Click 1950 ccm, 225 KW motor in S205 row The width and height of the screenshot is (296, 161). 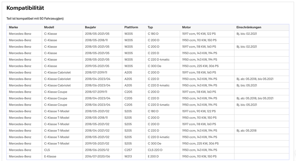(x=200, y=143)
